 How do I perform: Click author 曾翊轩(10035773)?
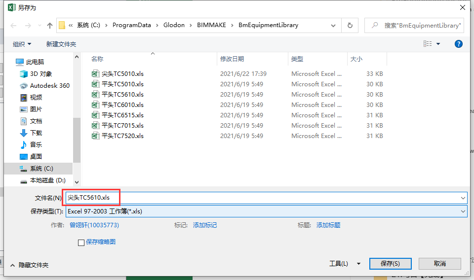94,225
